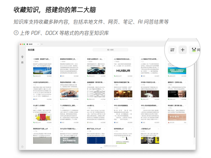Expand the options arrow on the HUIBUR card
Viewport: 211px width, 158px height.
pyautogui.click(x=132, y=59)
